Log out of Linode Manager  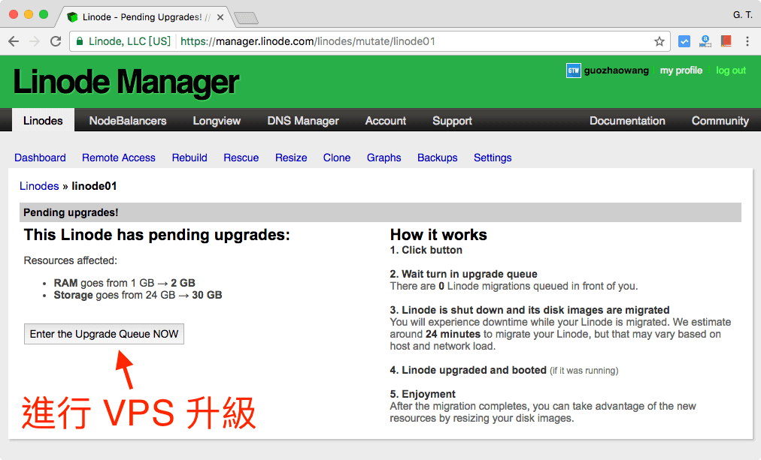click(730, 70)
